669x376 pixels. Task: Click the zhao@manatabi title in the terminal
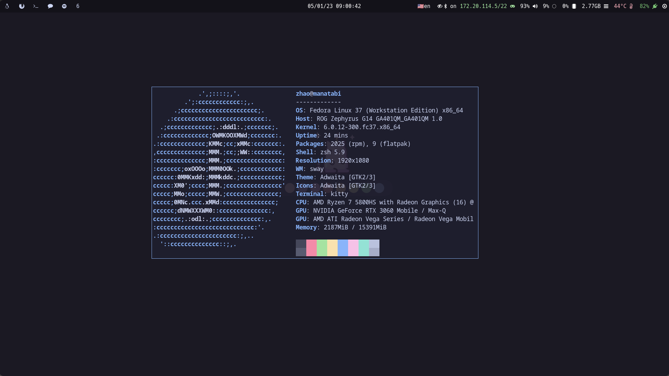318,94
